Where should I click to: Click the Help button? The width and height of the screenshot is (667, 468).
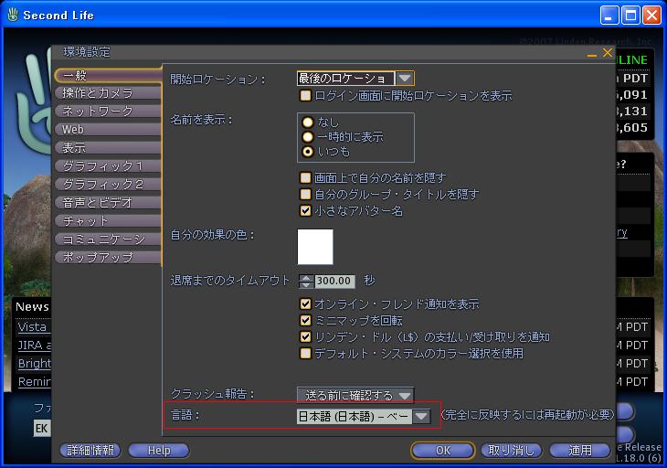pos(159,450)
